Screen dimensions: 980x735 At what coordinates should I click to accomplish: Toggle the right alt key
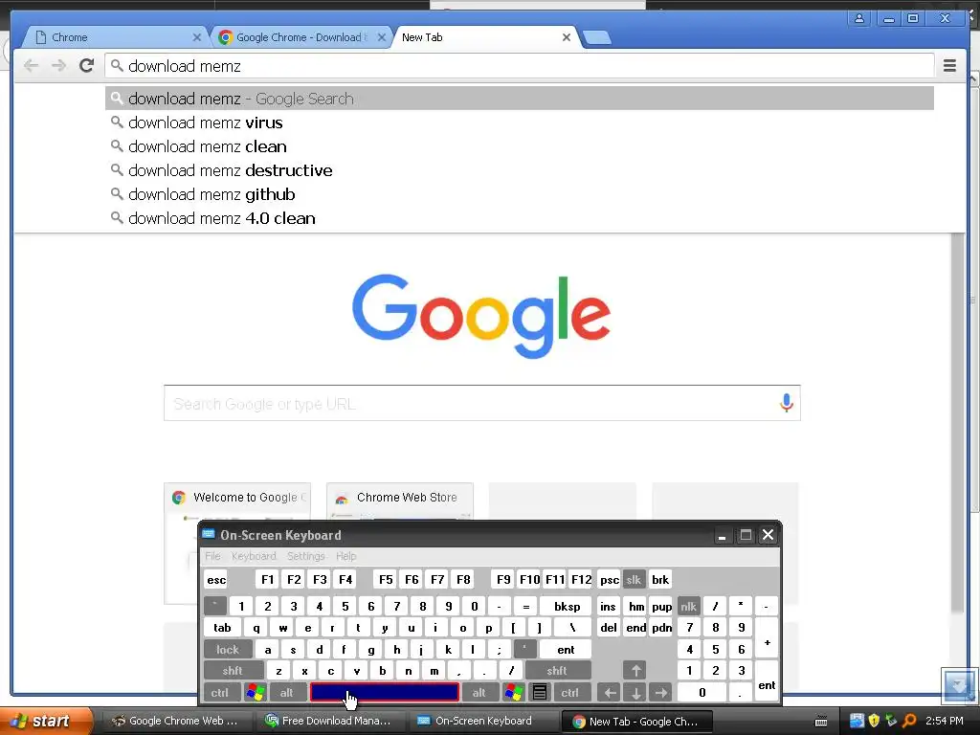coord(479,693)
